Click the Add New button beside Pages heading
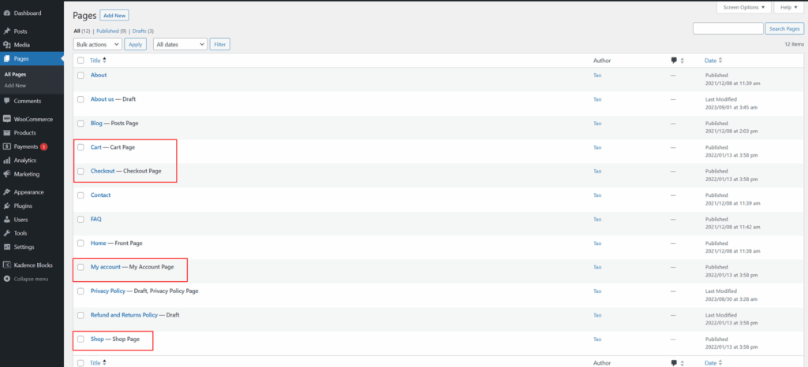 115,15
